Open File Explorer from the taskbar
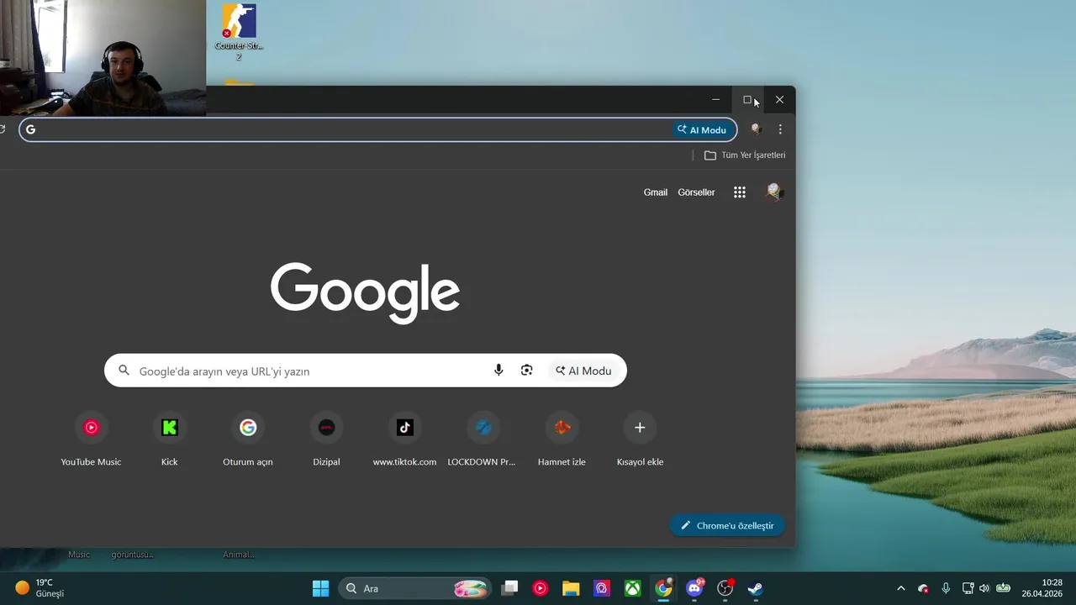This screenshot has width=1076, height=605. tap(571, 588)
